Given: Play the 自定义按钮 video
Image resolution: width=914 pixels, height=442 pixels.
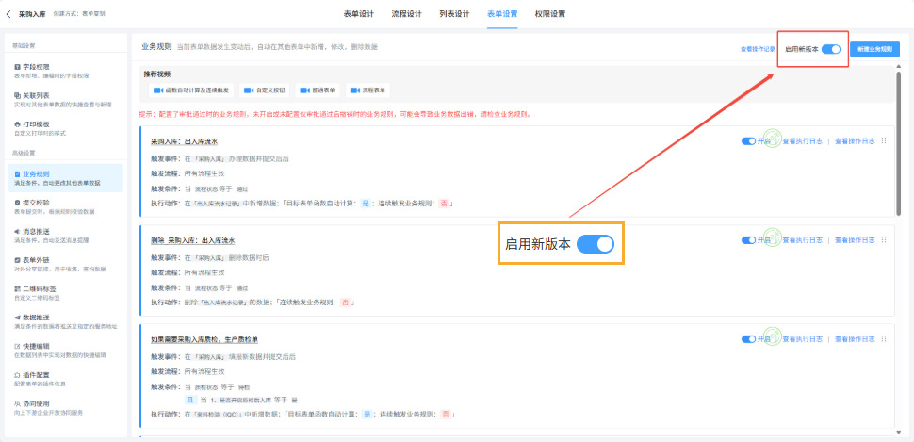Looking at the screenshot, I should tap(264, 90).
